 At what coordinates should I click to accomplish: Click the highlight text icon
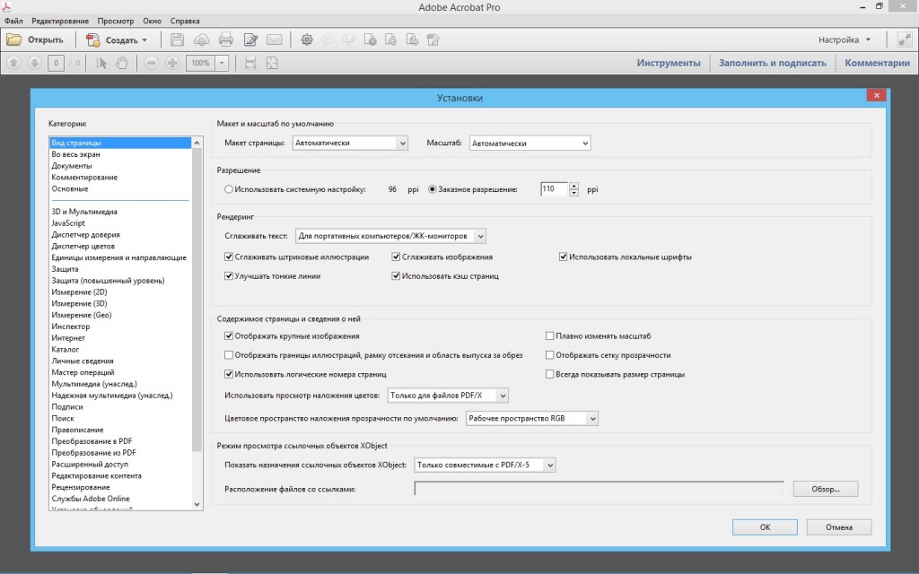click(349, 39)
